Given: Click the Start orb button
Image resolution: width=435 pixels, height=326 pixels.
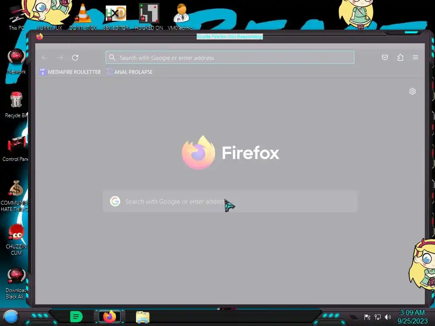Looking at the screenshot, I should 11,317.
